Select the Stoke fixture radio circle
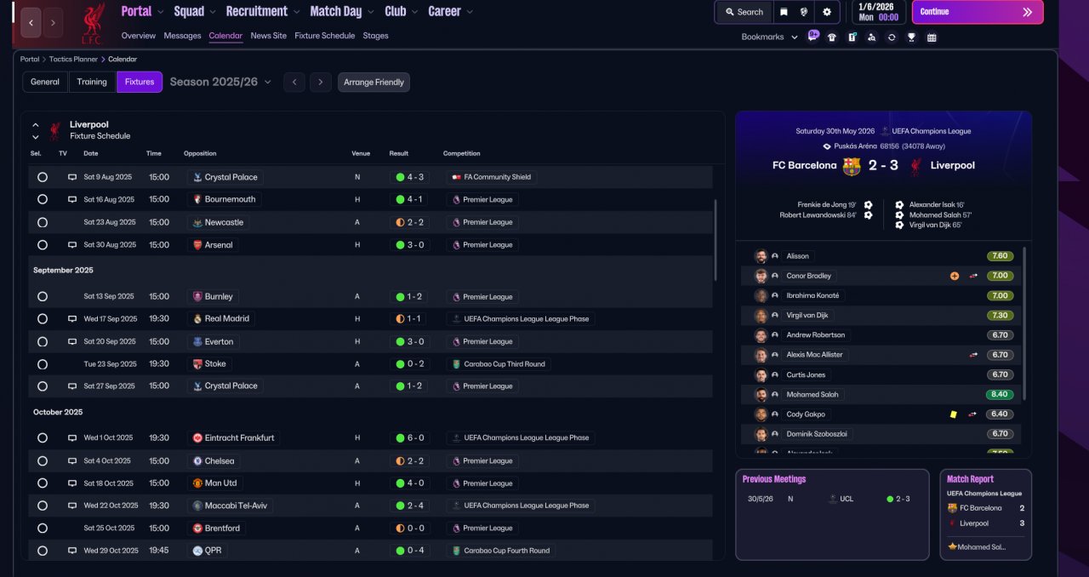Image resolution: width=1089 pixels, height=577 pixels. [x=43, y=364]
